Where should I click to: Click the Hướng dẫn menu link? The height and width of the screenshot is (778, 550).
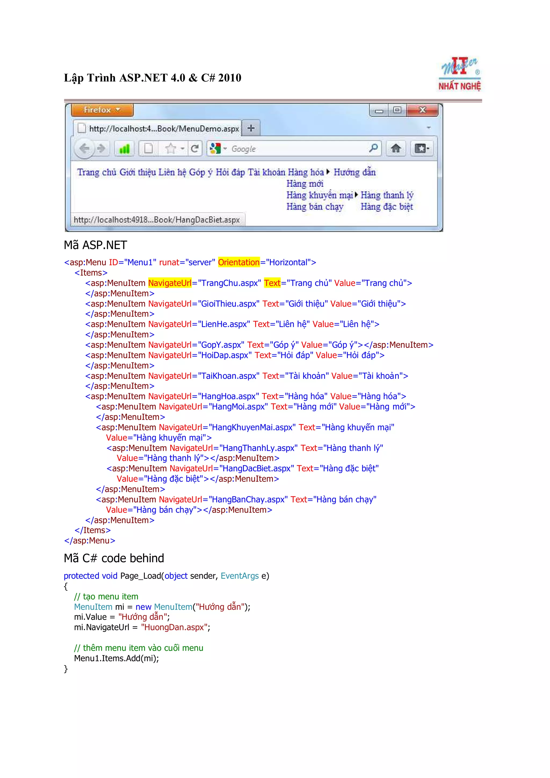click(x=355, y=172)
